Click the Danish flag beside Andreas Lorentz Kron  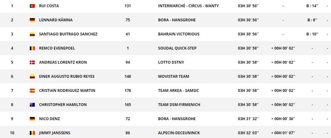(32, 63)
